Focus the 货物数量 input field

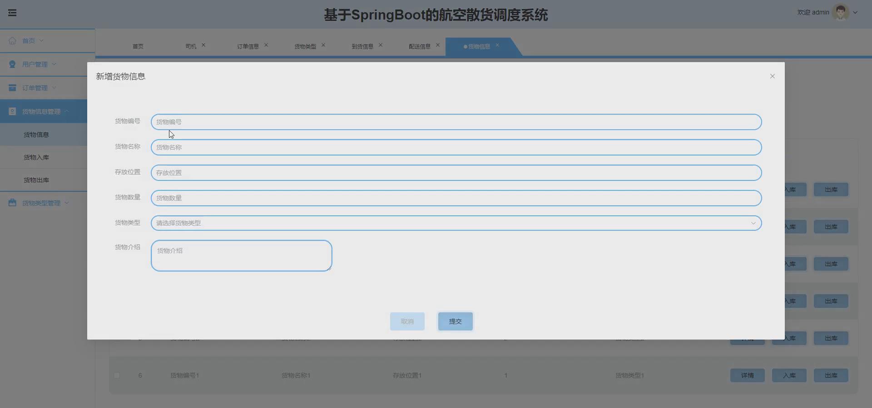coord(456,198)
